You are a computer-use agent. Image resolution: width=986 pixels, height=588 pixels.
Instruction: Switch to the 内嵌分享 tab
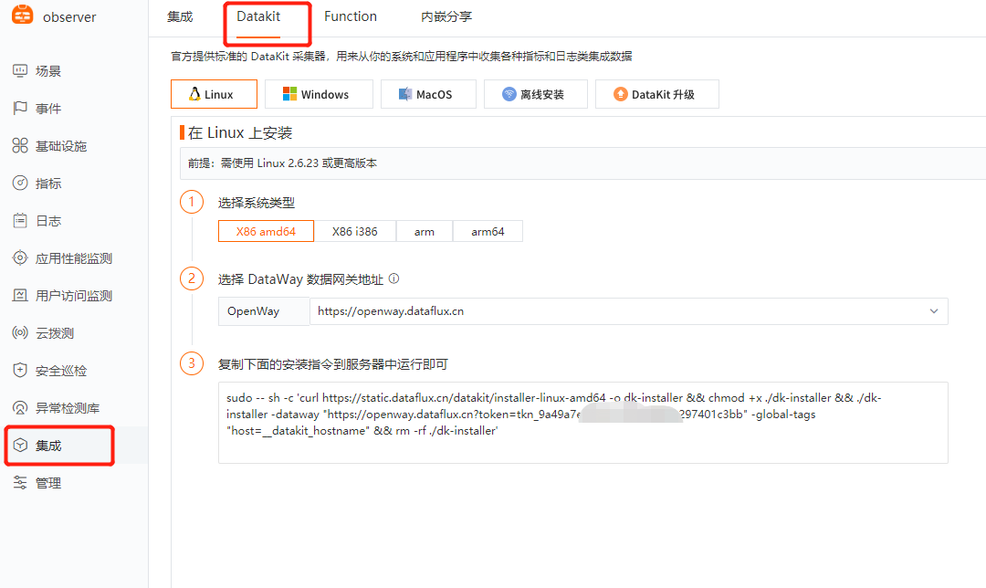pos(446,17)
